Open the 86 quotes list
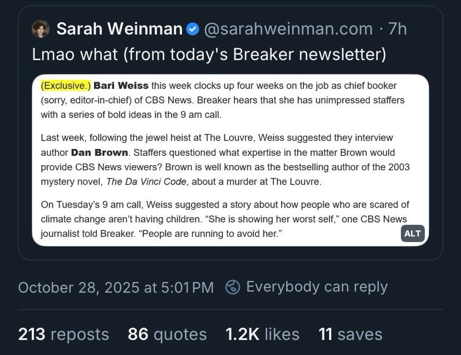This screenshot has width=461, height=355. [168, 334]
